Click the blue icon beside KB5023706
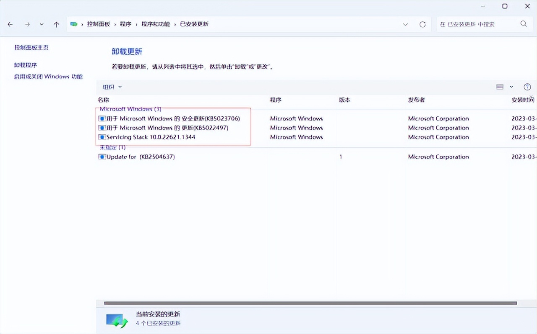The width and height of the screenshot is (537, 334). [102, 118]
